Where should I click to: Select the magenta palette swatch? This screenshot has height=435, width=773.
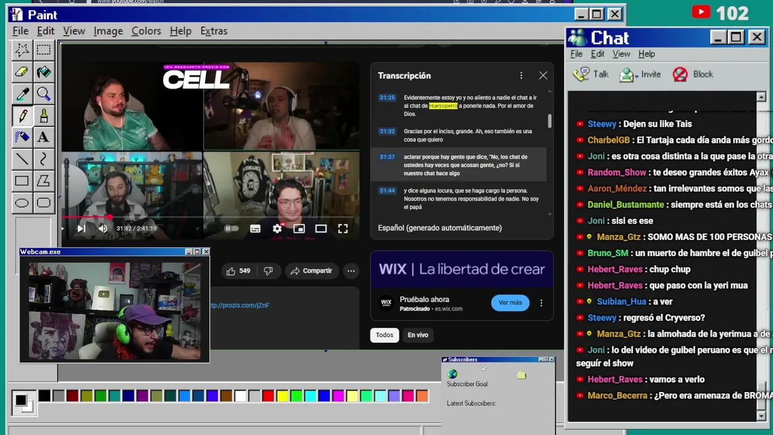pyautogui.click(x=338, y=396)
